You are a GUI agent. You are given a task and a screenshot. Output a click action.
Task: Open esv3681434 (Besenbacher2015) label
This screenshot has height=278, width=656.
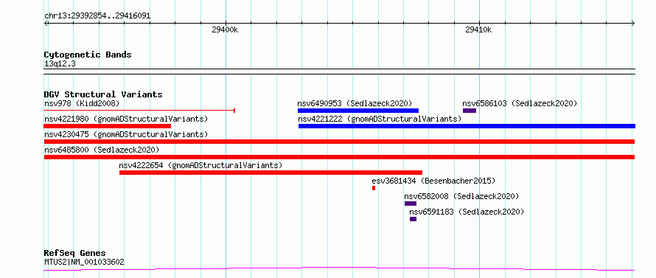pyautogui.click(x=433, y=181)
